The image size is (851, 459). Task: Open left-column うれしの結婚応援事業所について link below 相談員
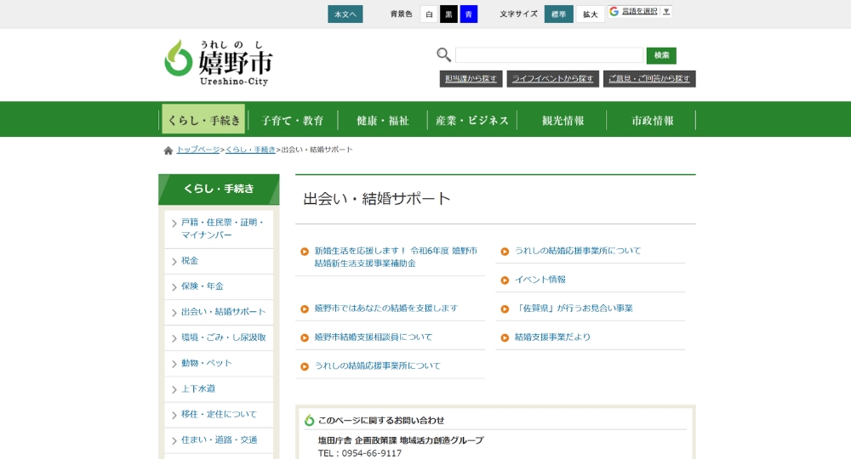click(377, 365)
